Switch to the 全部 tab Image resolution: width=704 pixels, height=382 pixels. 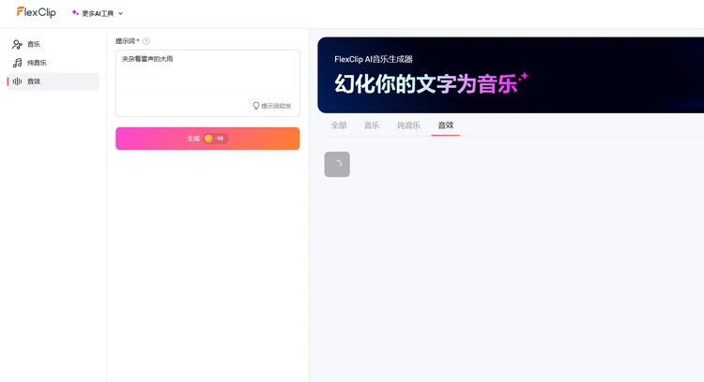pos(339,125)
